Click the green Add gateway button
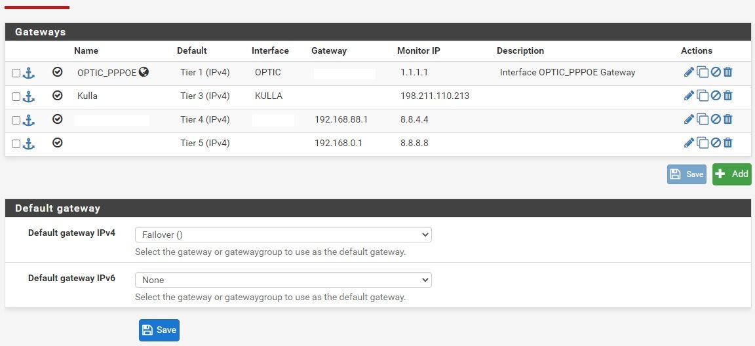The width and height of the screenshot is (755, 346). point(731,174)
